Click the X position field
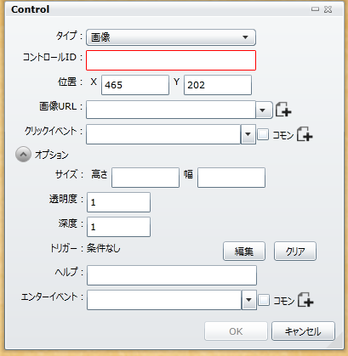This screenshot has height=356, width=348. [135, 85]
